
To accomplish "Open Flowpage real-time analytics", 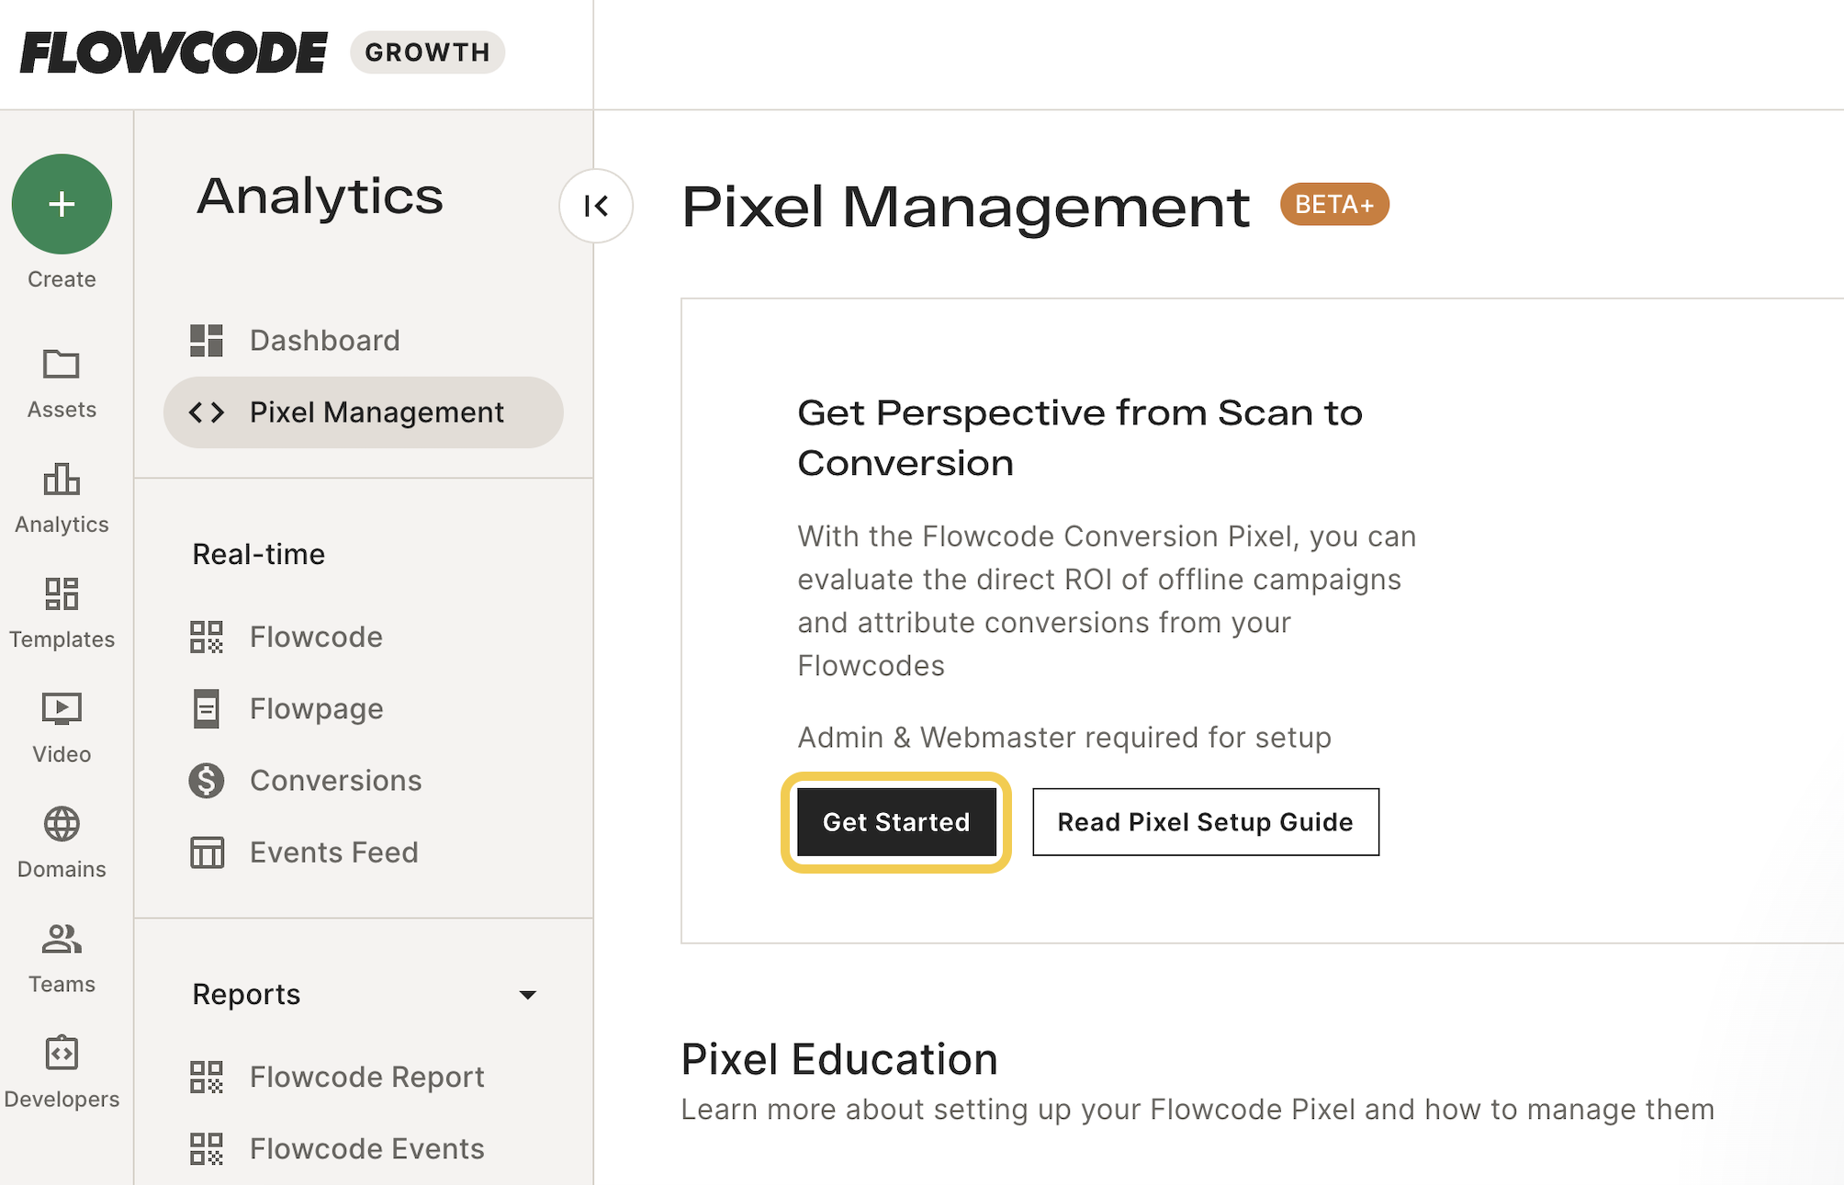I will (364, 708).
